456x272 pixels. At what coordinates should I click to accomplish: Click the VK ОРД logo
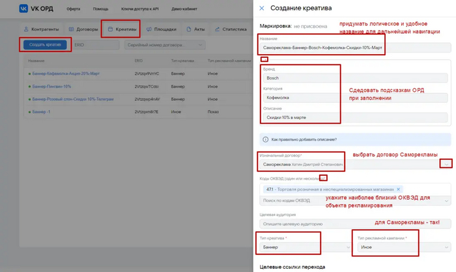point(36,8)
